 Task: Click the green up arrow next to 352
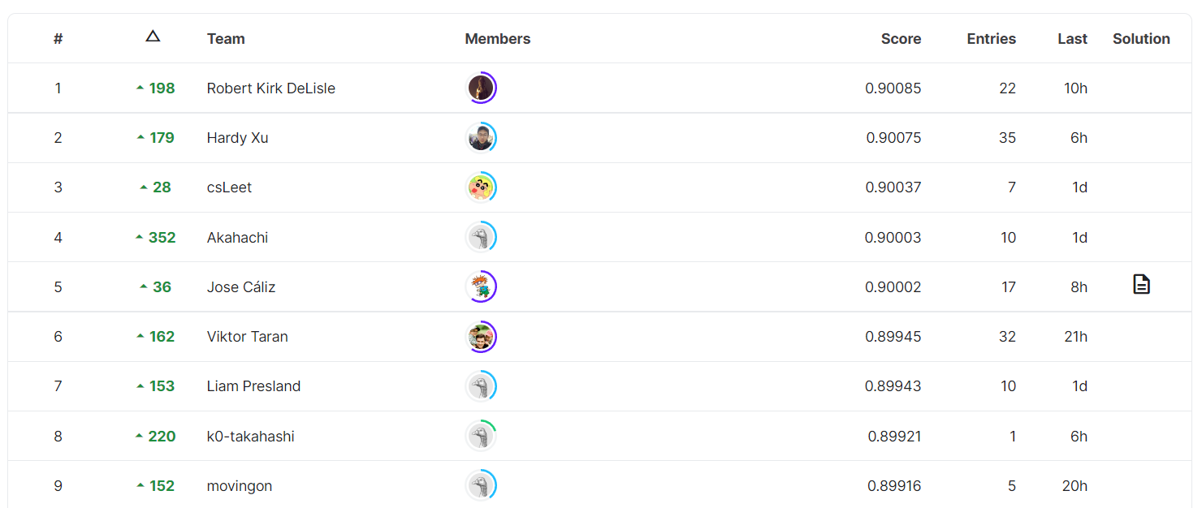coord(140,236)
